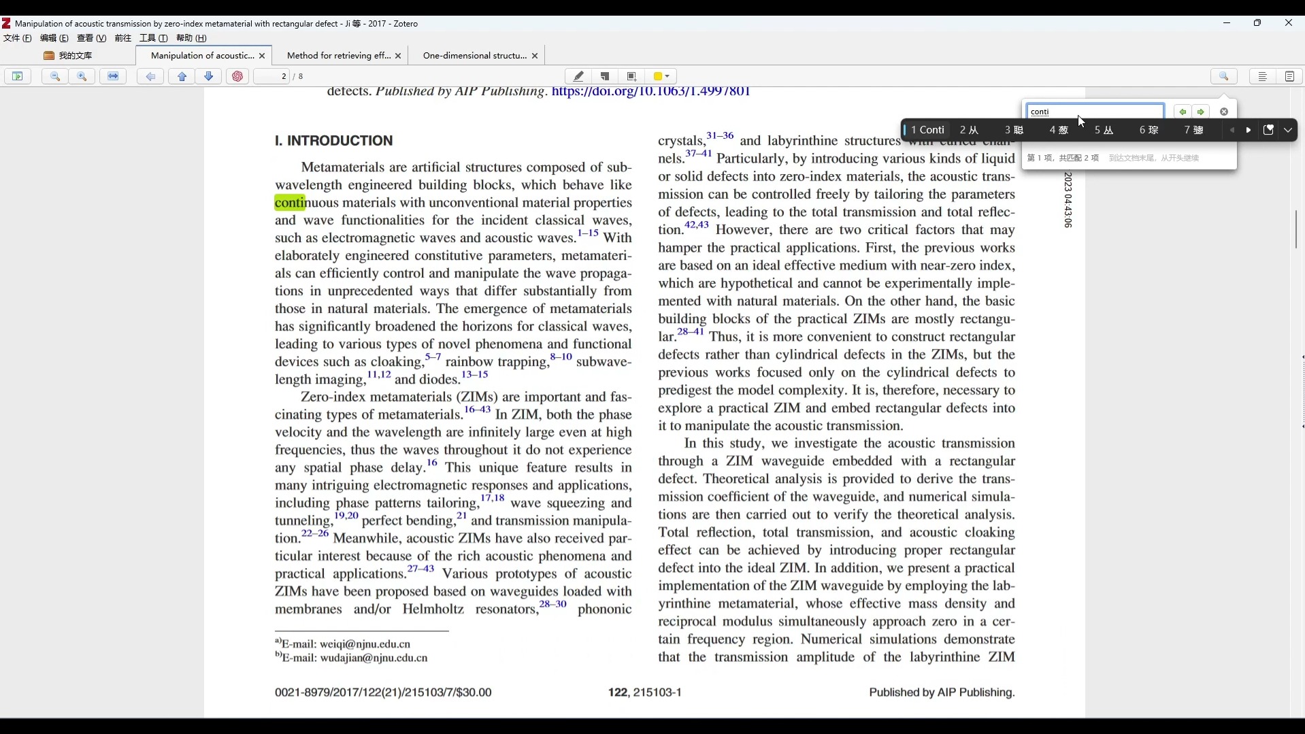Click the 'I. INTRODUCTION' heading

[x=333, y=141]
